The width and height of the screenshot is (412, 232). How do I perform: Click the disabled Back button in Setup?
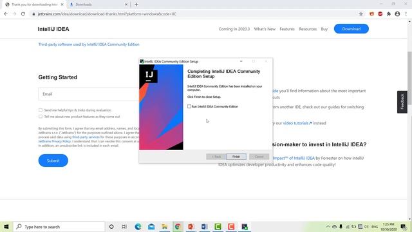[216, 157]
